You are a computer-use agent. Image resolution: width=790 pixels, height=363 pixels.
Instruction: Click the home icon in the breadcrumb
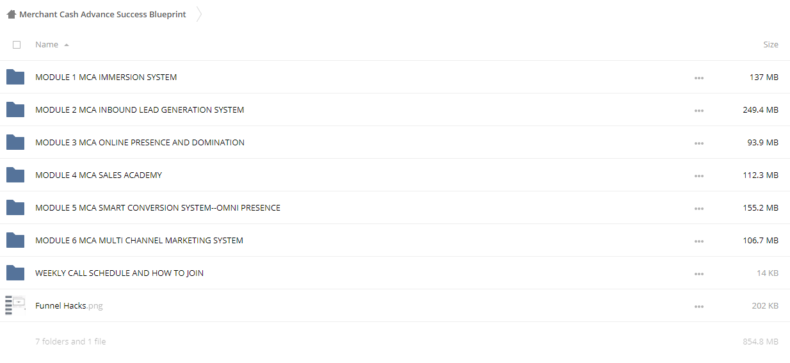[12, 14]
